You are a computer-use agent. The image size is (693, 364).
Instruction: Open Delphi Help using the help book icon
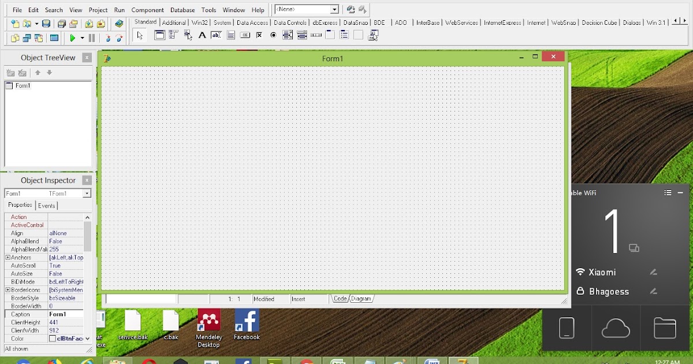tap(120, 24)
